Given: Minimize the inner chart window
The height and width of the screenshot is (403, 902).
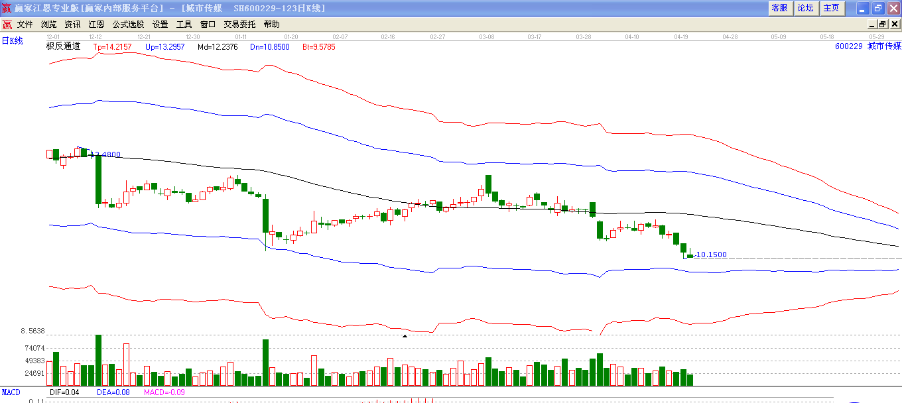Looking at the screenshot, I should 873,25.
